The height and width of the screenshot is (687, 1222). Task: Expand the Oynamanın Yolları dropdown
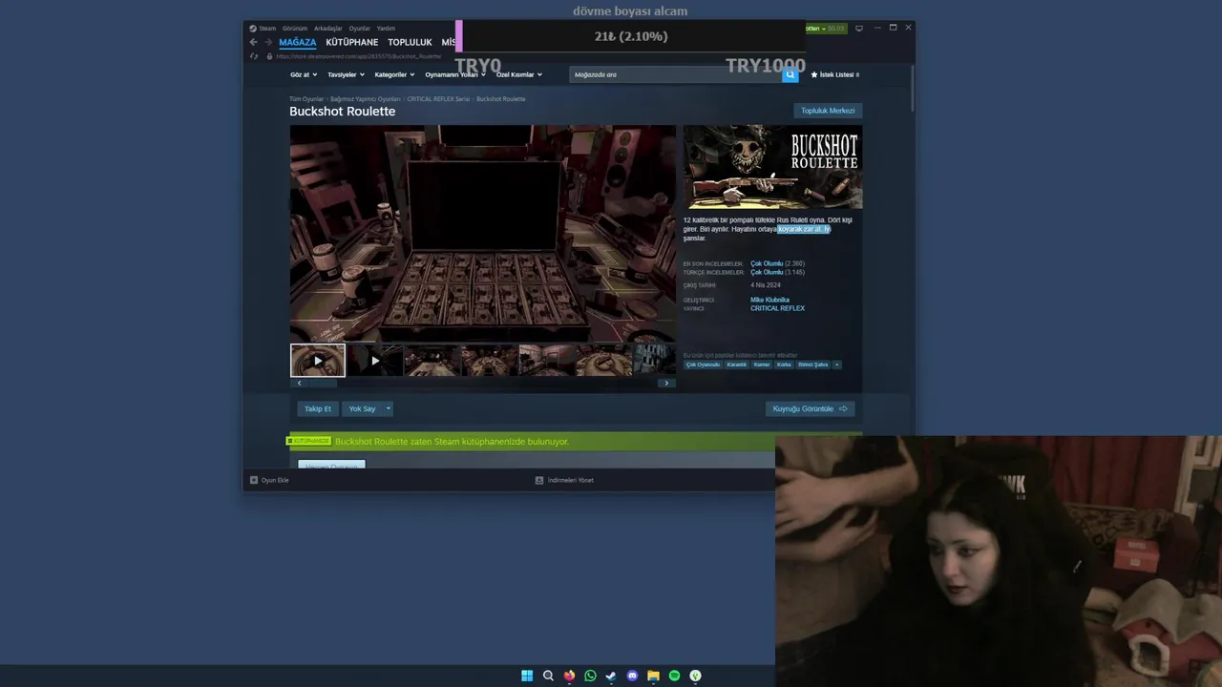[x=454, y=74]
